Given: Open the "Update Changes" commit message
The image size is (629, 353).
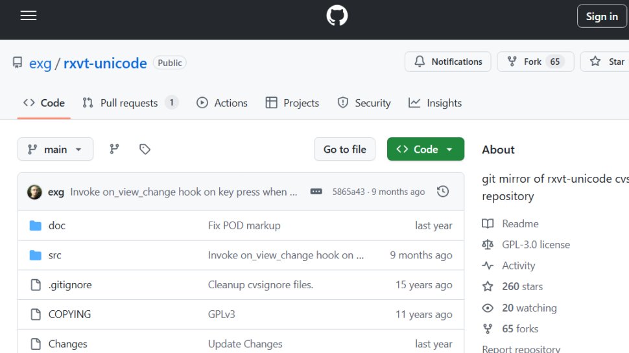Looking at the screenshot, I should click(x=244, y=344).
